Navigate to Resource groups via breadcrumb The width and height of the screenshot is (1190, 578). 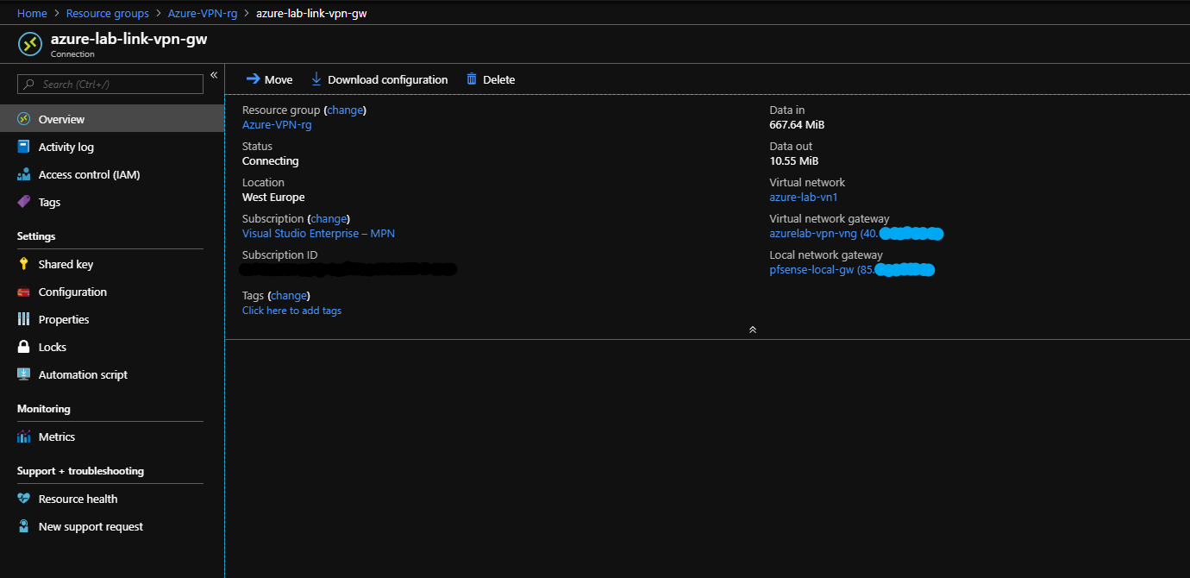click(x=107, y=13)
